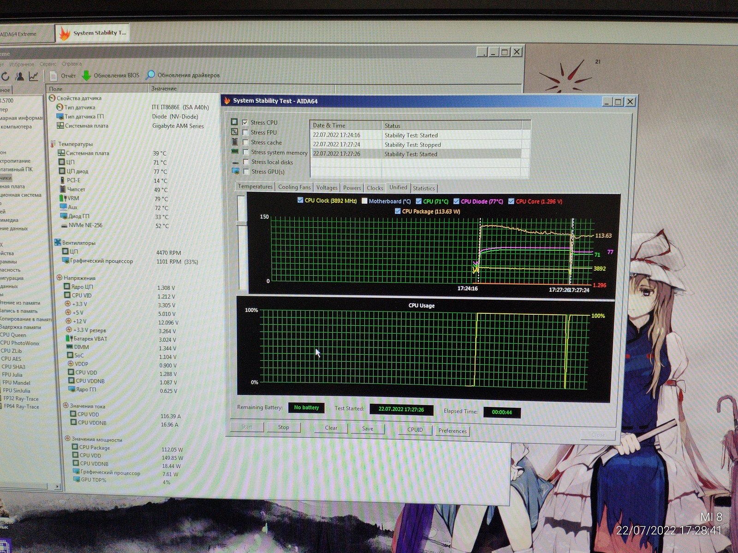Click the fan icon next to Вентиляторы

click(58, 242)
